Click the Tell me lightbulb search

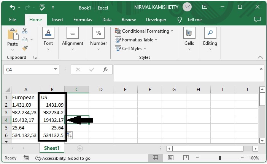click(189, 20)
